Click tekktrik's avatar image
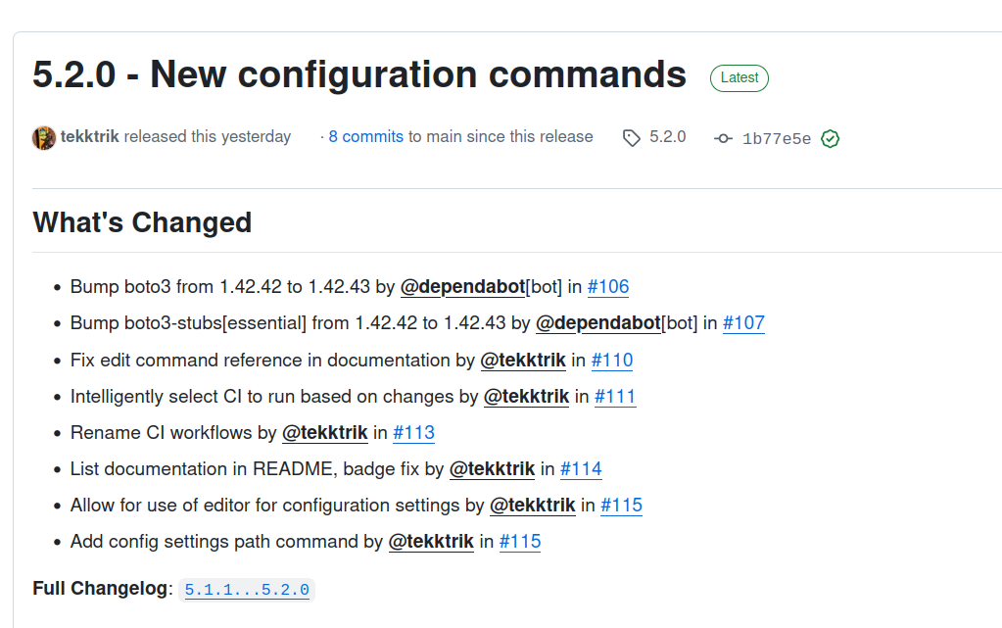This screenshot has width=1002, height=628. click(x=43, y=137)
